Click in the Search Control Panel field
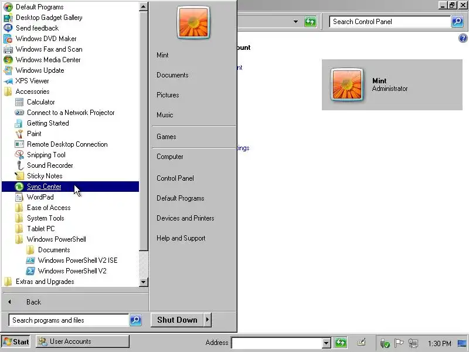This screenshot has height=352, width=469. pyautogui.click(x=390, y=22)
